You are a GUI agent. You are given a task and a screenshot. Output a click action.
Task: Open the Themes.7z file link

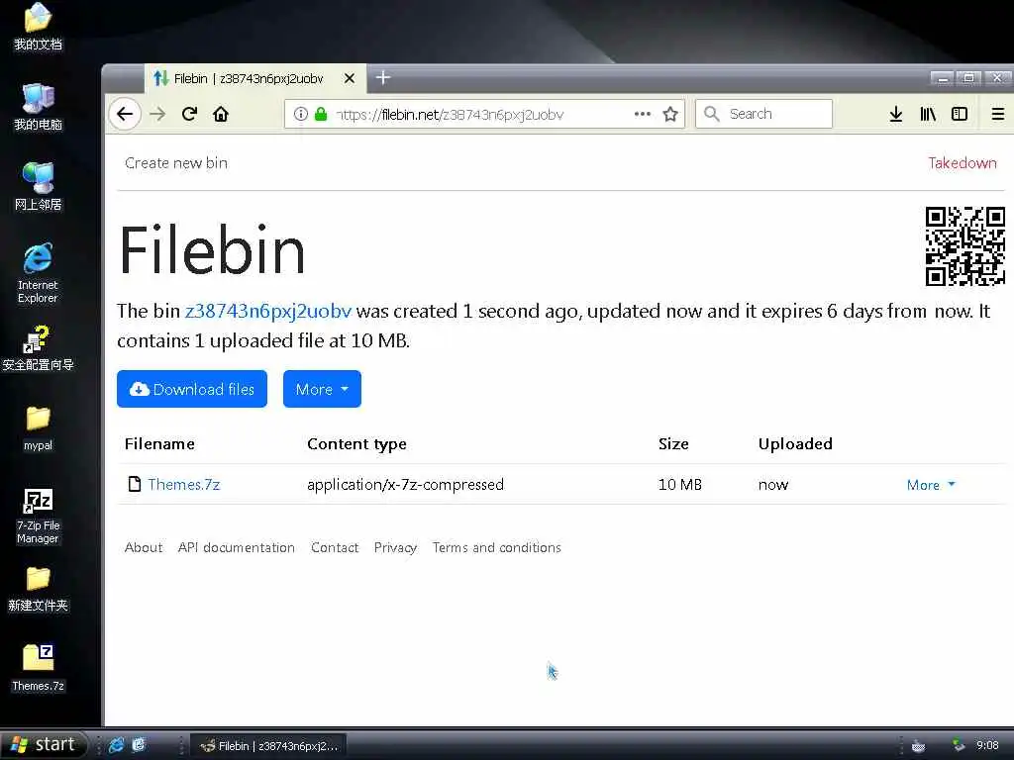tap(183, 484)
